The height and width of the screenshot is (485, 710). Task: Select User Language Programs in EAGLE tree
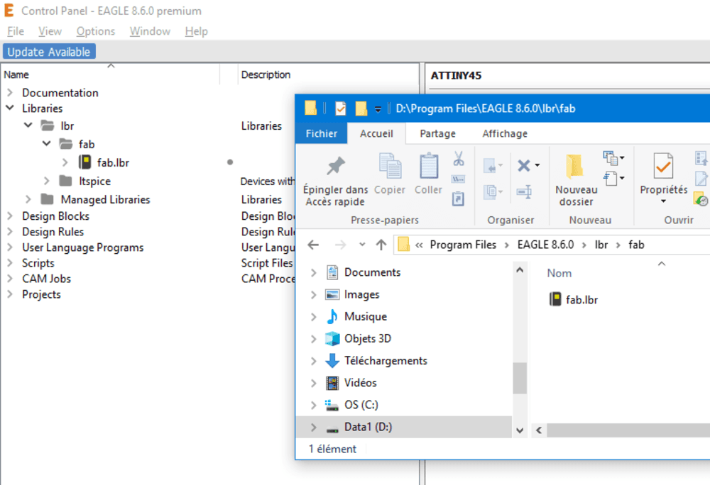tap(83, 247)
